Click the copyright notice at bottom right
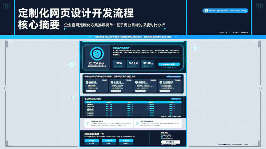Viewport: 266px width, 149px height. (x=233, y=144)
